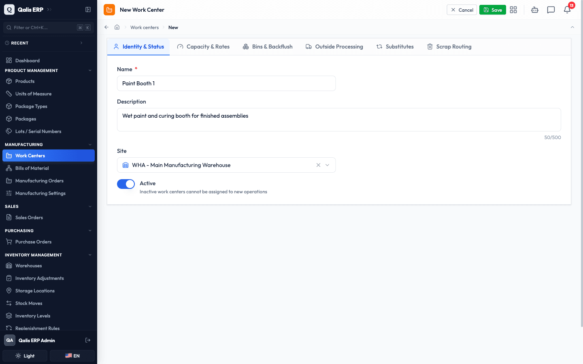Switch to Scrap Routing tab

tap(449, 47)
